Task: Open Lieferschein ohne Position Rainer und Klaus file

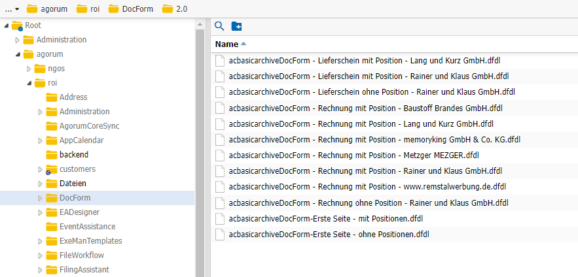Action: tap(372, 92)
